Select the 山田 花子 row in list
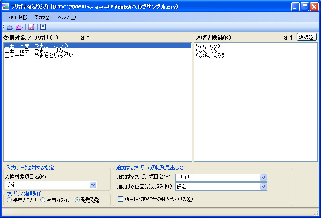The width and height of the screenshot is (321, 218). click(36, 51)
